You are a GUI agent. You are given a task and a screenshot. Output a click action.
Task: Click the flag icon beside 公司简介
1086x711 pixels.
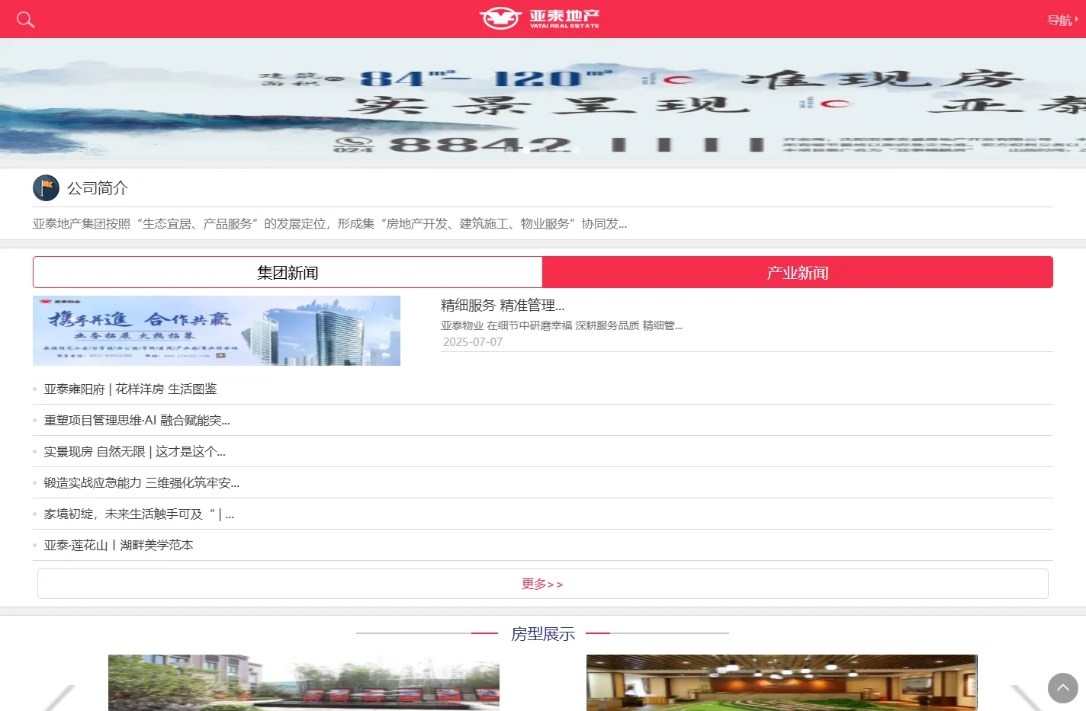click(46, 187)
